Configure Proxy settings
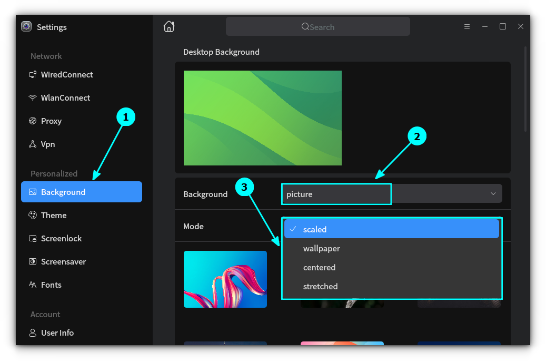The width and height of the screenshot is (546, 362). point(51,121)
